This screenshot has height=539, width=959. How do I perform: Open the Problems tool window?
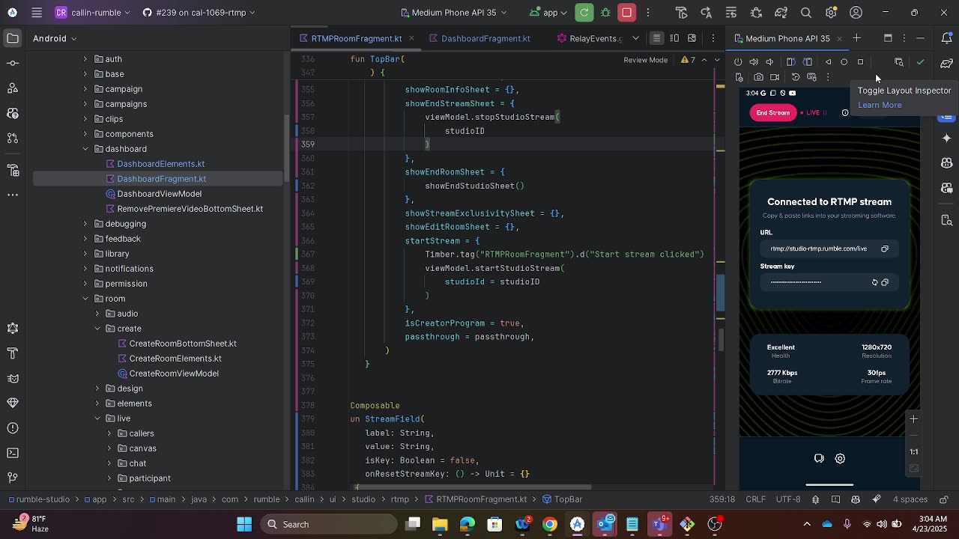click(13, 428)
